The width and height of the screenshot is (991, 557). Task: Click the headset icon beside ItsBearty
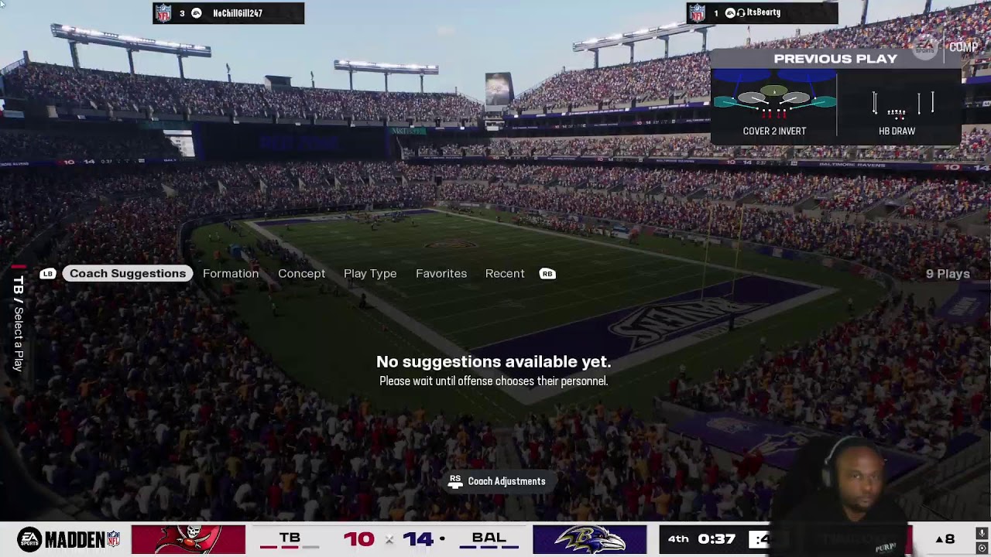coord(741,13)
